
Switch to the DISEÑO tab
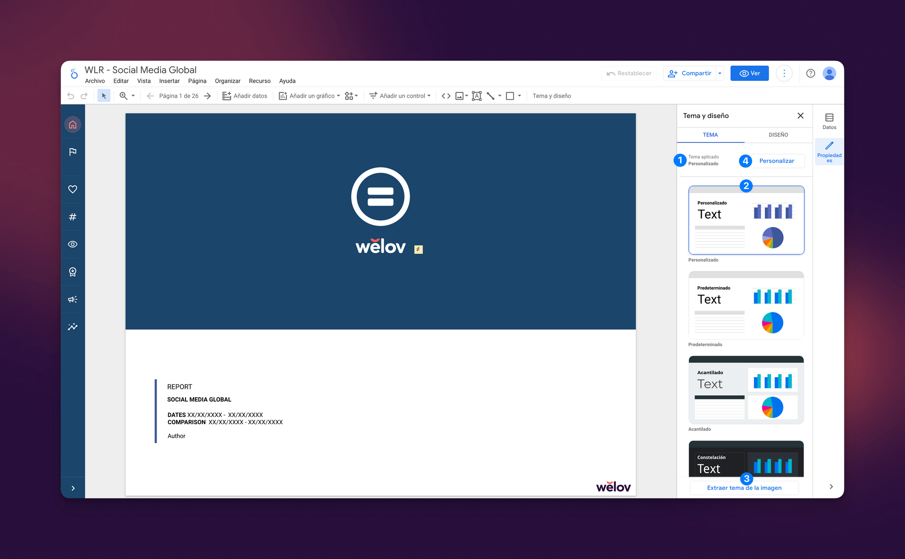tap(778, 135)
